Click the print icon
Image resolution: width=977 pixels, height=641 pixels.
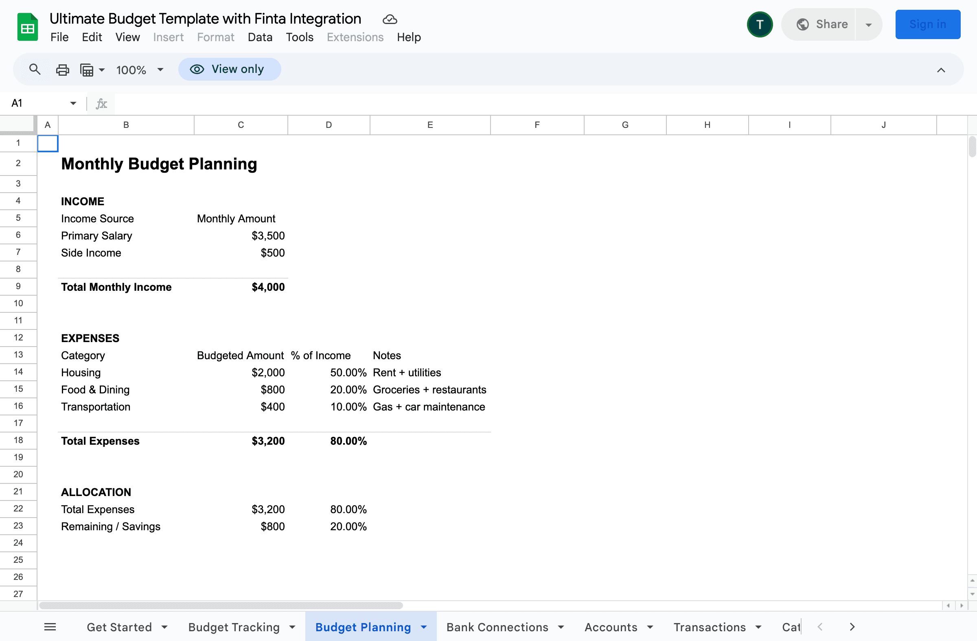click(x=62, y=70)
